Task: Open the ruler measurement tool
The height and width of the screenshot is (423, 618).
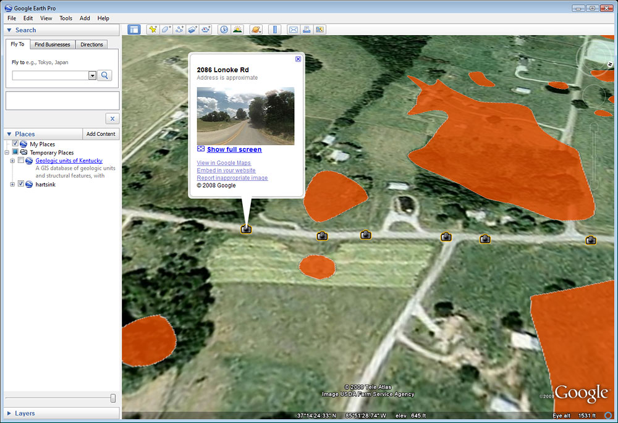Action: 275,30
